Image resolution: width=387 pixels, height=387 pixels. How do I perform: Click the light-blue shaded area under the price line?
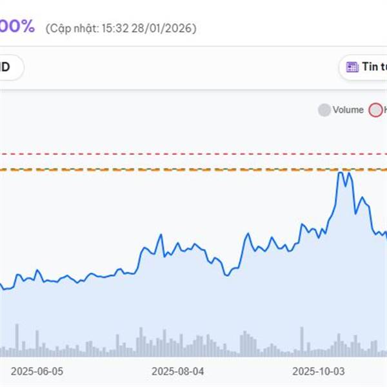point(193,303)
